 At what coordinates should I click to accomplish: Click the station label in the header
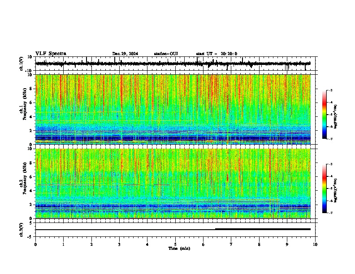pyautogui.click(x=166, y=54)
